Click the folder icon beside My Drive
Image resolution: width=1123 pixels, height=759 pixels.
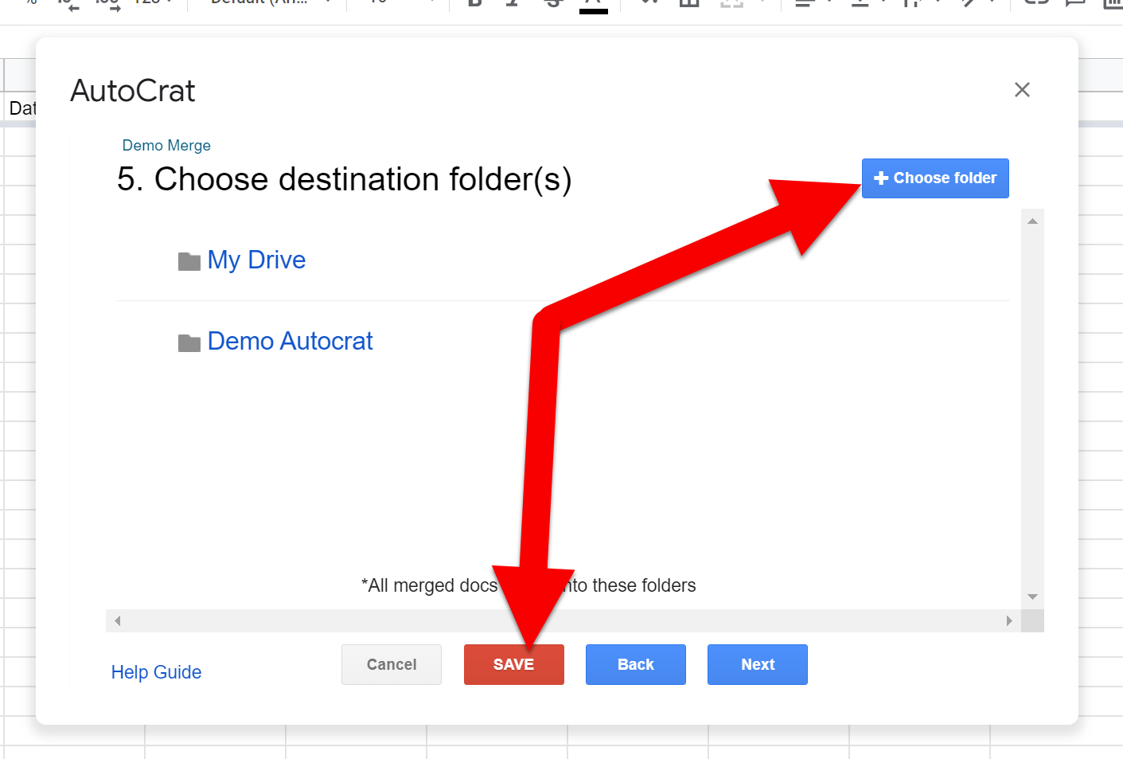189,261
